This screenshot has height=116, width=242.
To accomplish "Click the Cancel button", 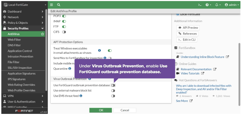I will pyautogui.click(x=125, y=110).
